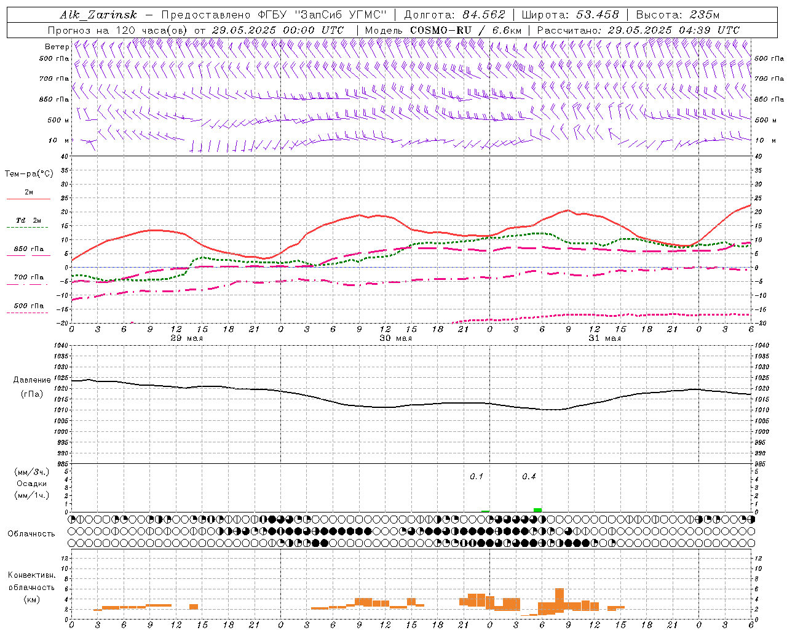Click the date label 30 мая
Screen dimensions: 787x630
[x=395, y=338]
